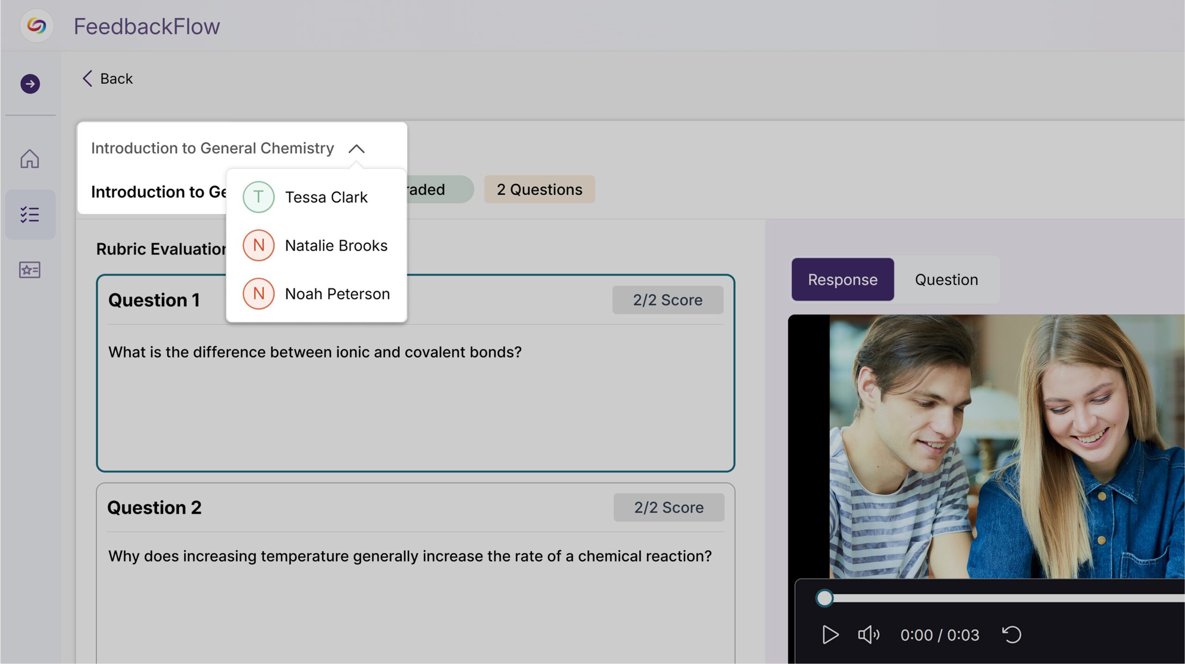
Task: Collapse the Introduction to General Chemistry dropdown
Action: 356,149
